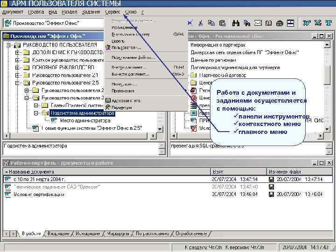Screen dimensions: 336x252
Task: Collapse 'Руководство пользователя 2.5' folder
Action: (x=17, y=83)
